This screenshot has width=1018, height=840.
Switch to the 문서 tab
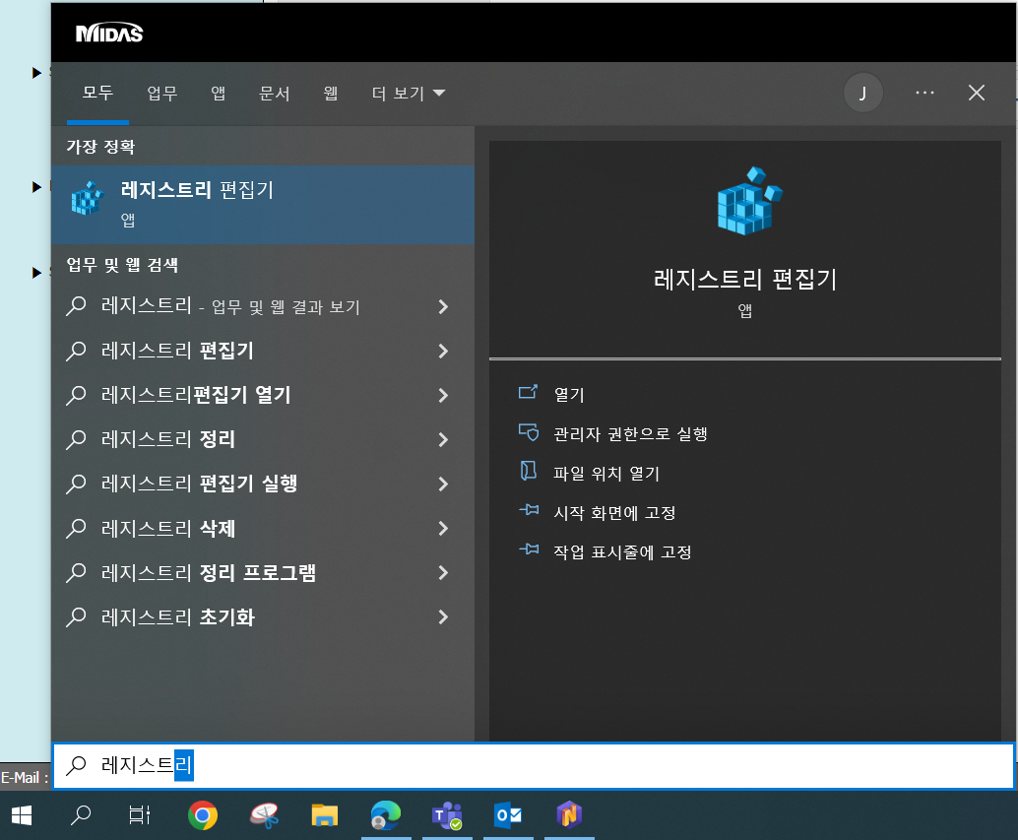pyautogui.click(x=275, y=93)
